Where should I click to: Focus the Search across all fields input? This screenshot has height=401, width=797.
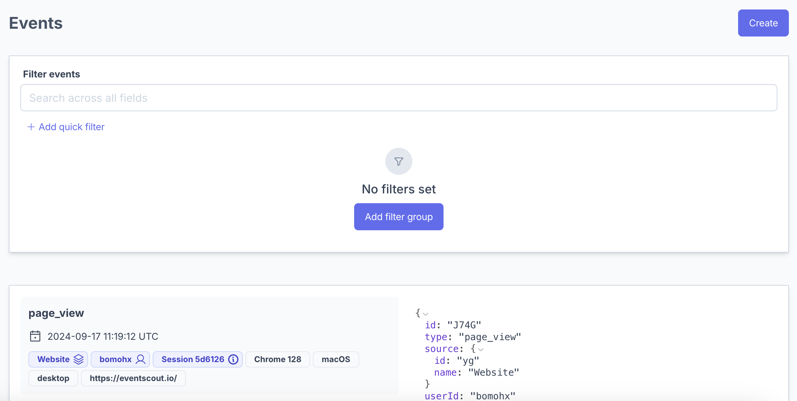[x=398, y=98]
